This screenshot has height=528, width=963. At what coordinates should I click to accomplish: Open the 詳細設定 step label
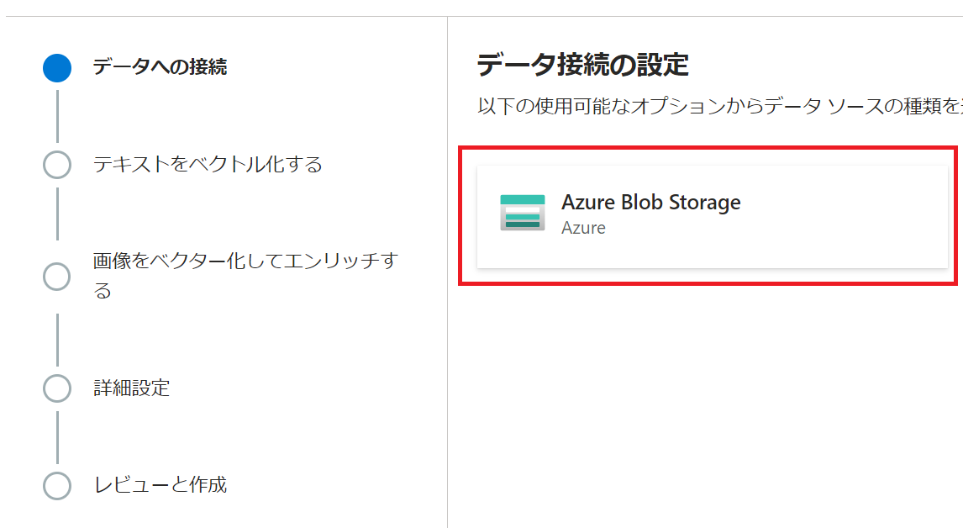click(131, 388)
